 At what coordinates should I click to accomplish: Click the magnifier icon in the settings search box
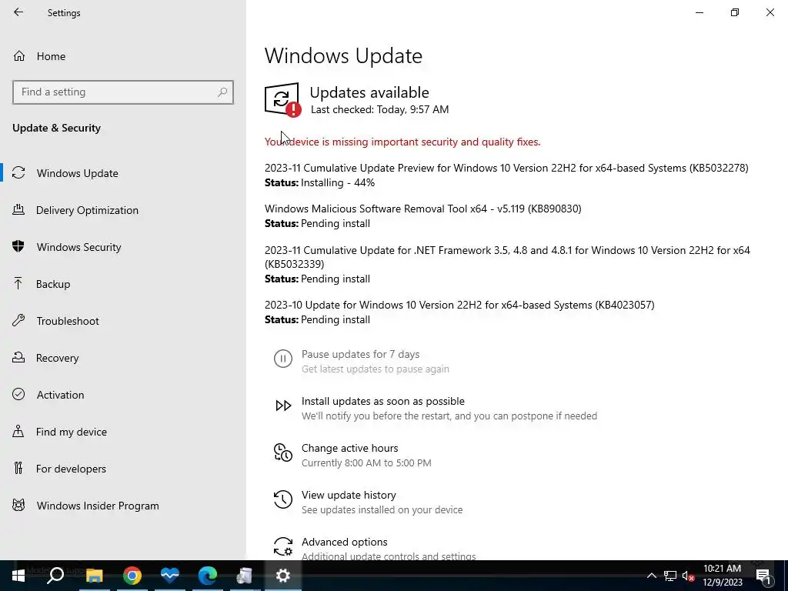[222, 92]
